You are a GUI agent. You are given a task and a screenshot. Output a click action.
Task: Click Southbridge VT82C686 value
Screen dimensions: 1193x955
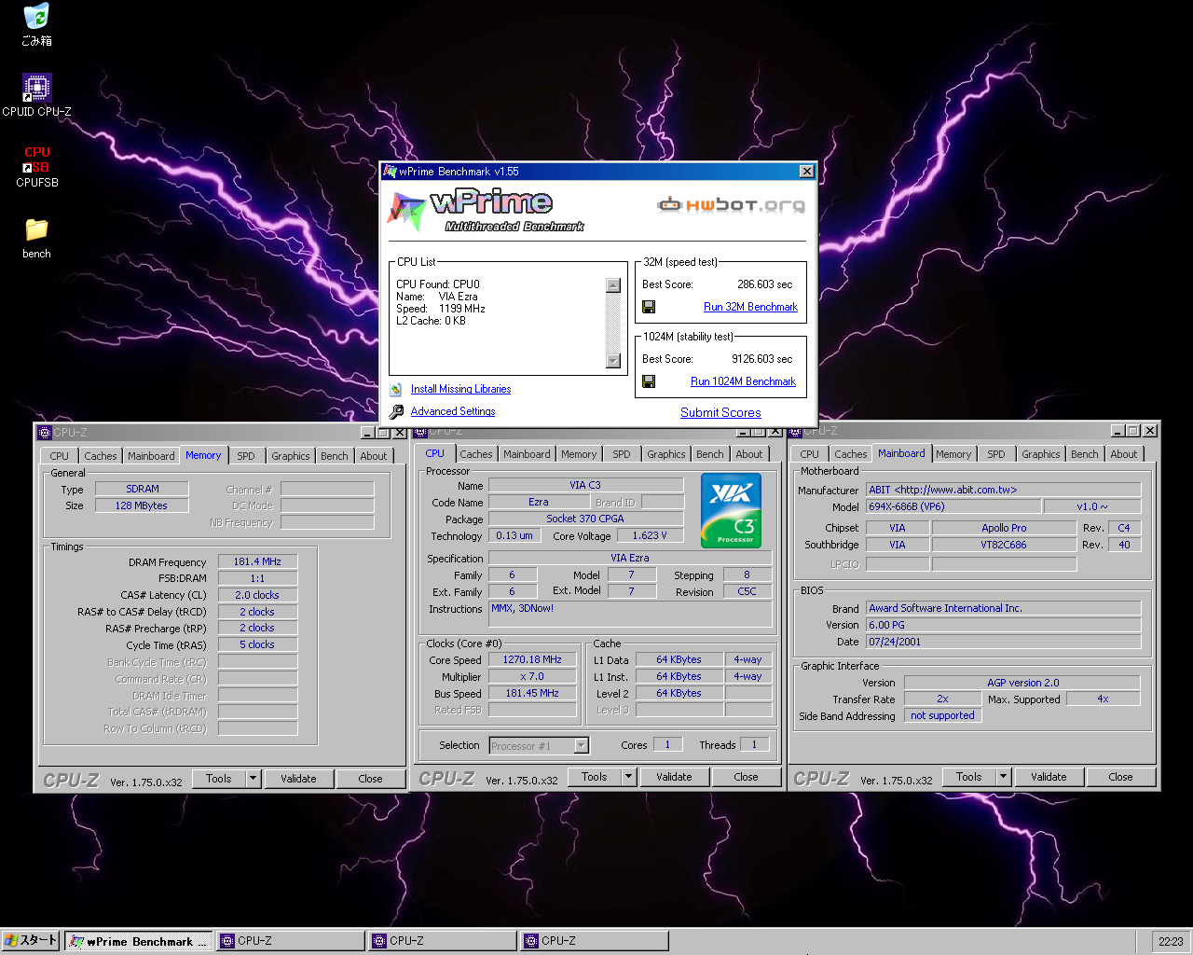(1004, 545)
